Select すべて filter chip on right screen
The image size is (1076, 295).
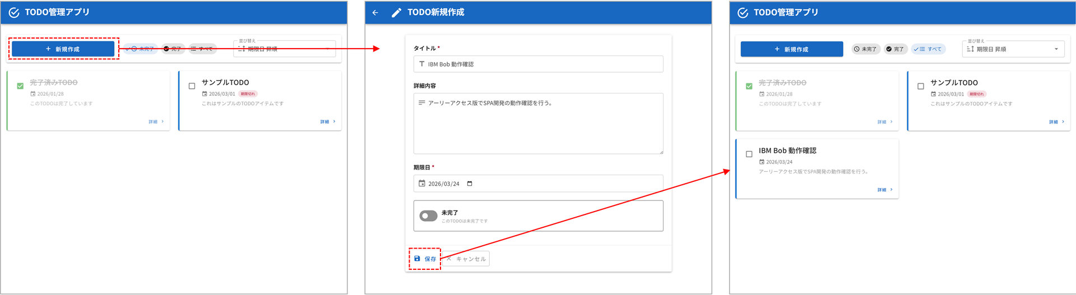pyautogui.click(x=928, y=49)
